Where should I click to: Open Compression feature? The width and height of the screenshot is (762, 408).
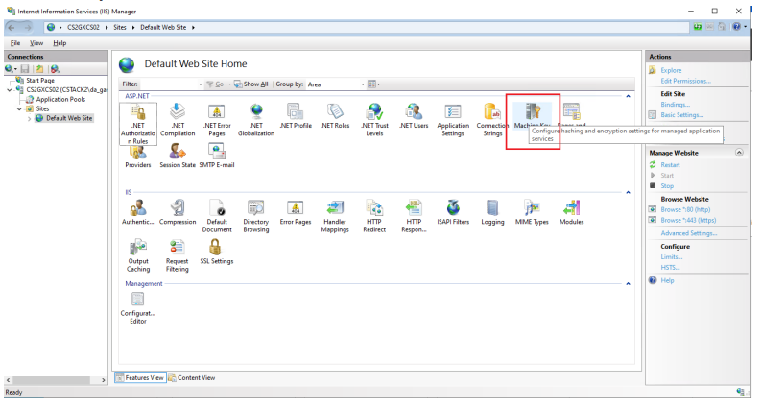178,212
